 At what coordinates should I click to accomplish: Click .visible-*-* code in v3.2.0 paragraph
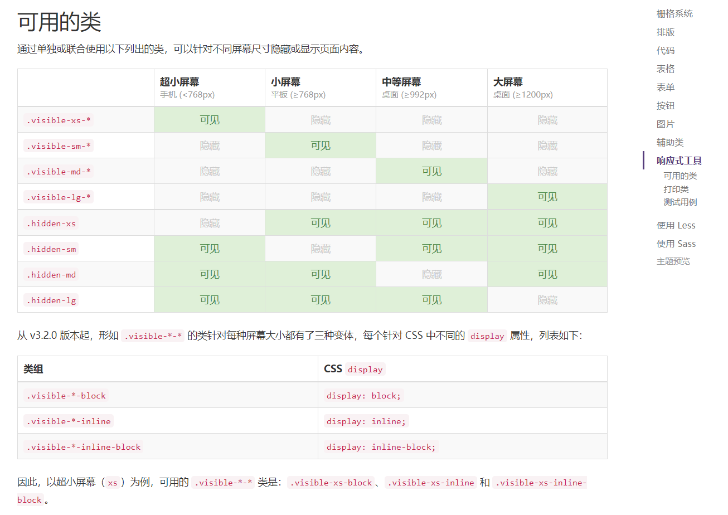pyautogui.click(x=153, y=336)
